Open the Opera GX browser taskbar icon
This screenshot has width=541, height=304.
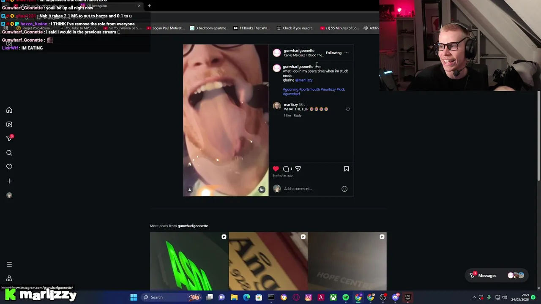click(296, 297)
